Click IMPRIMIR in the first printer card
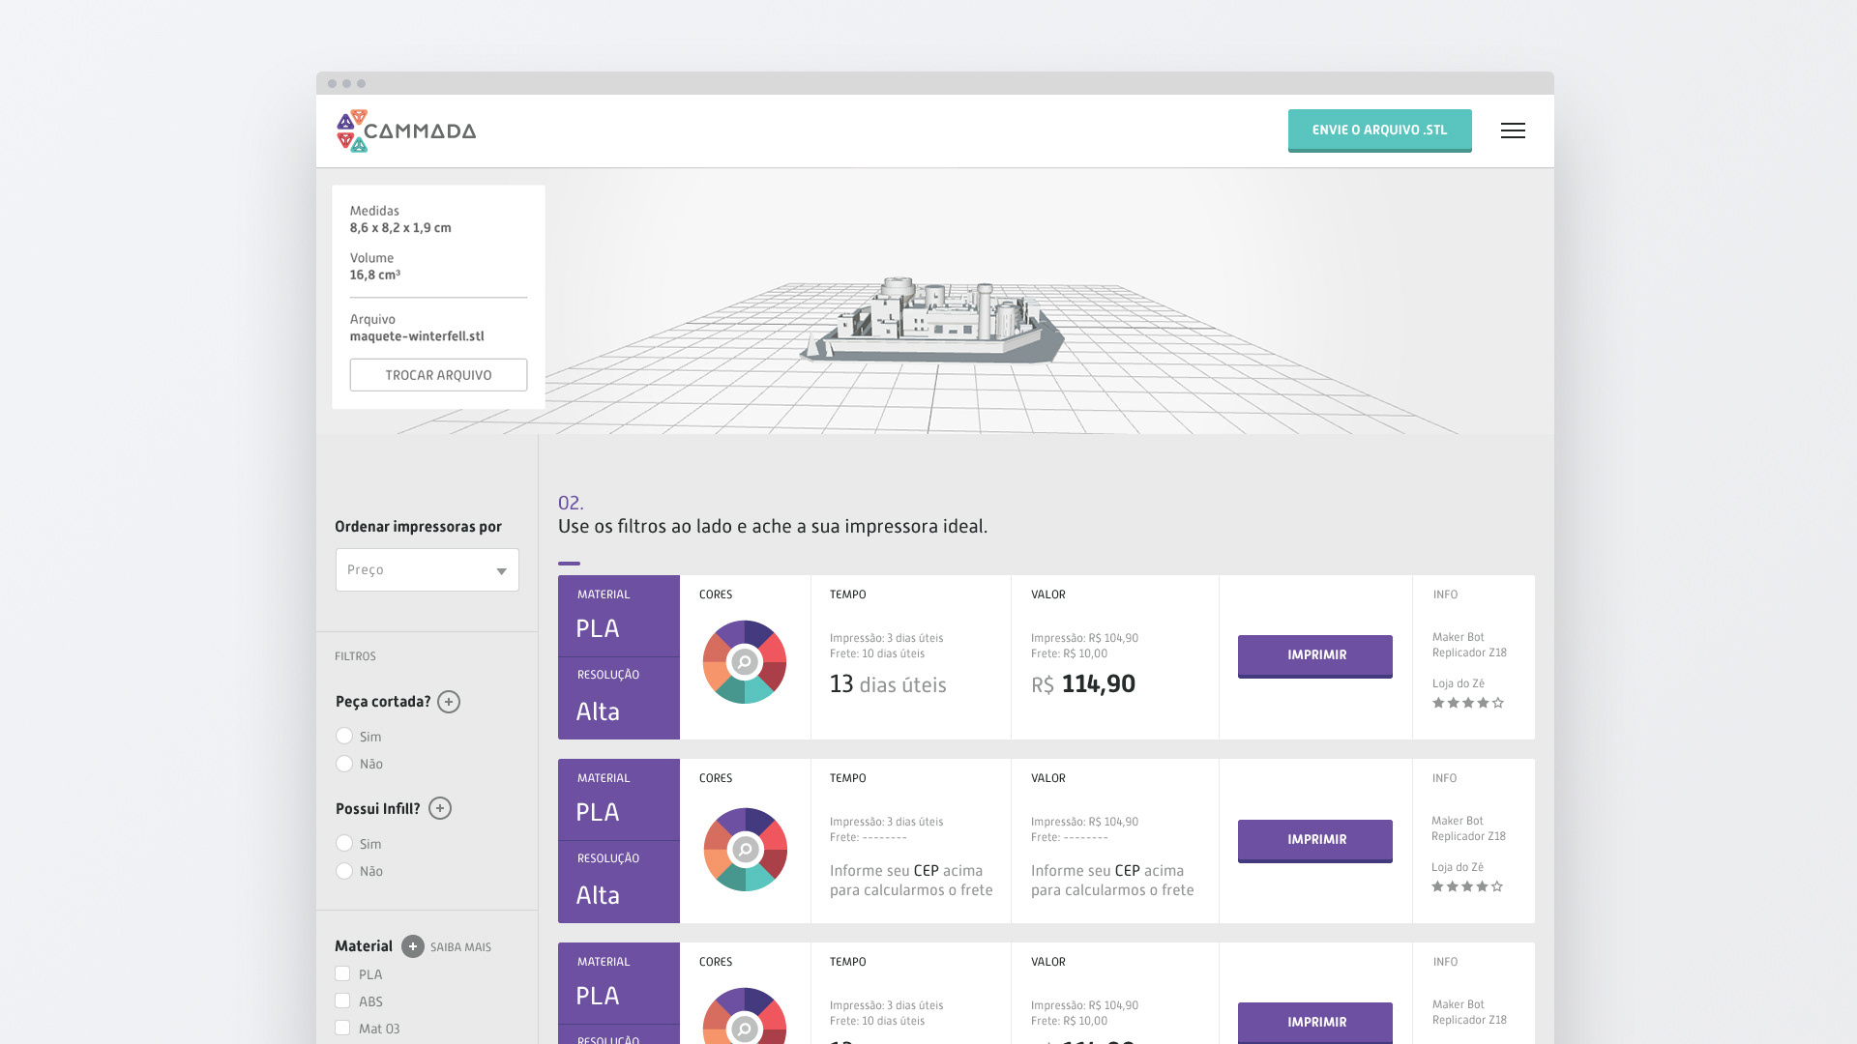The width and height of the screenshot is (1857, 1044). pos(1315,656)
